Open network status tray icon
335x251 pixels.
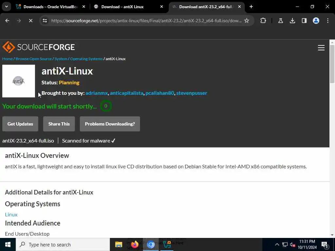tap(285, 244)
